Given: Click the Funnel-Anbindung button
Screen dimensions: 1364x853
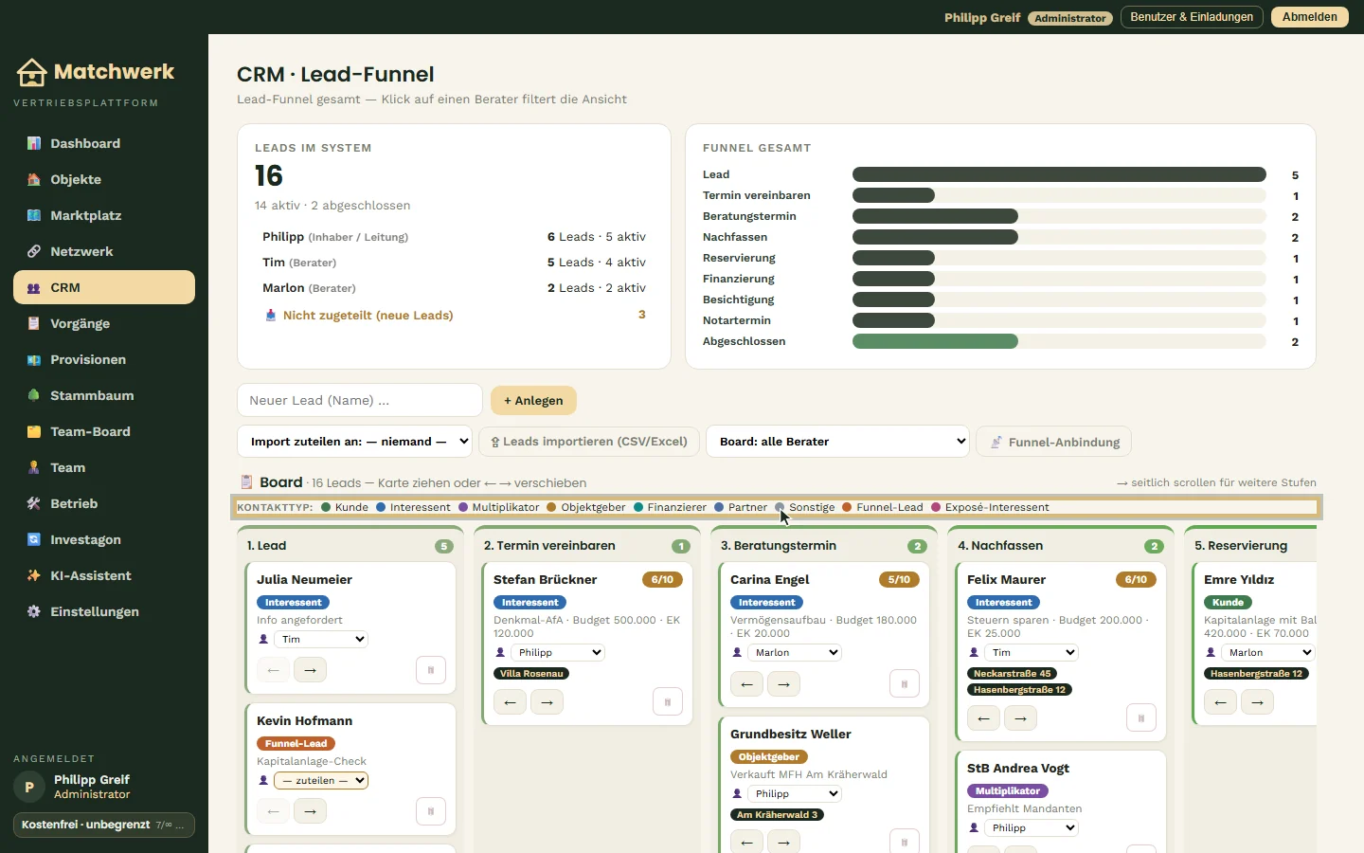Looking at the screenshot, I should [1053, 442].
